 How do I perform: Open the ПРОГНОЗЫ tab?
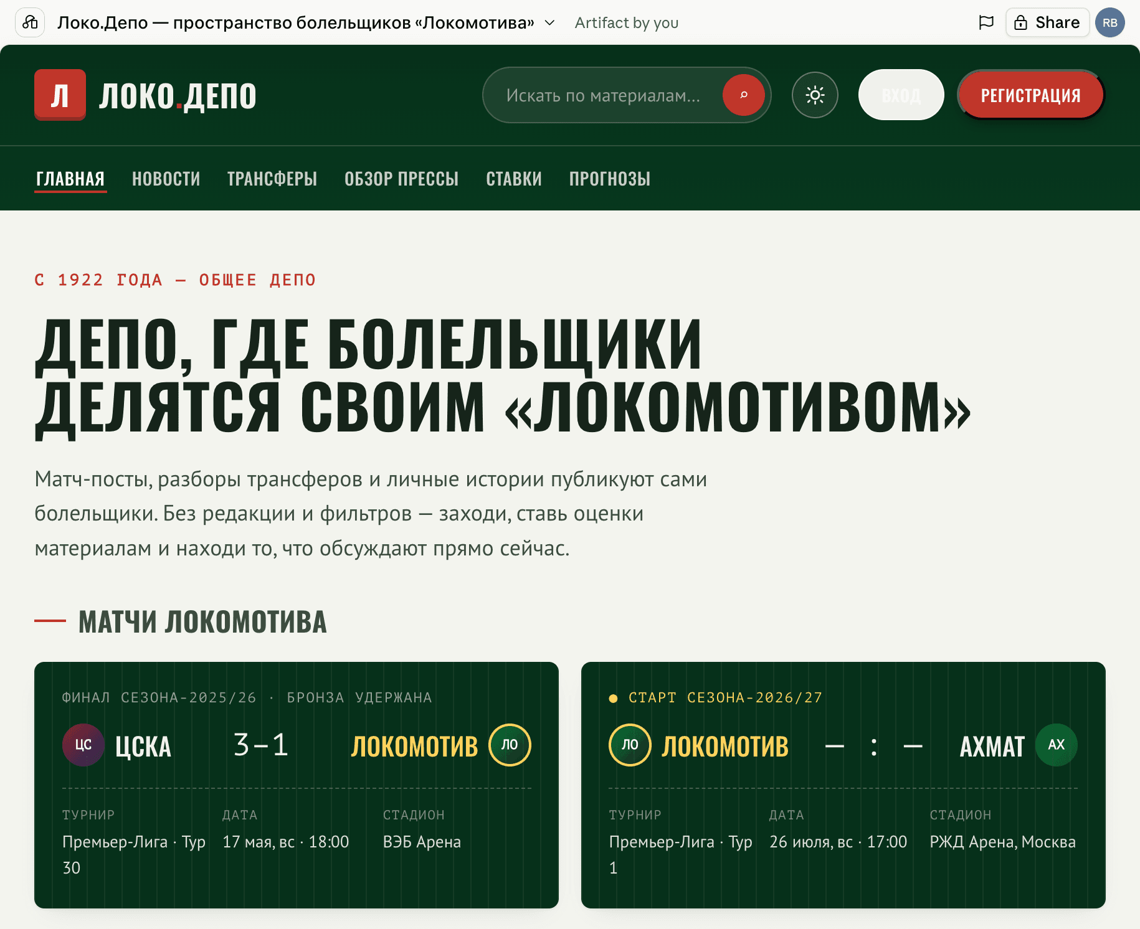click(x=610, y=179)
